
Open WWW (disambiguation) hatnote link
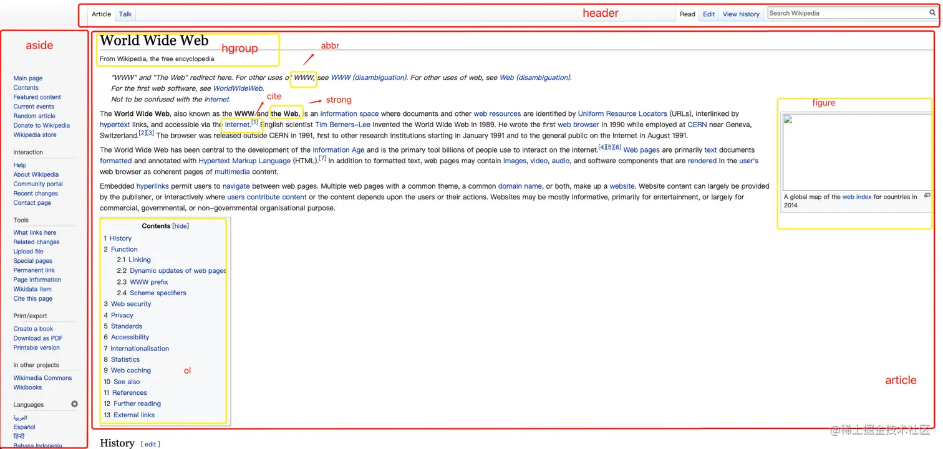pyautogui.click(x=369, y=77)
